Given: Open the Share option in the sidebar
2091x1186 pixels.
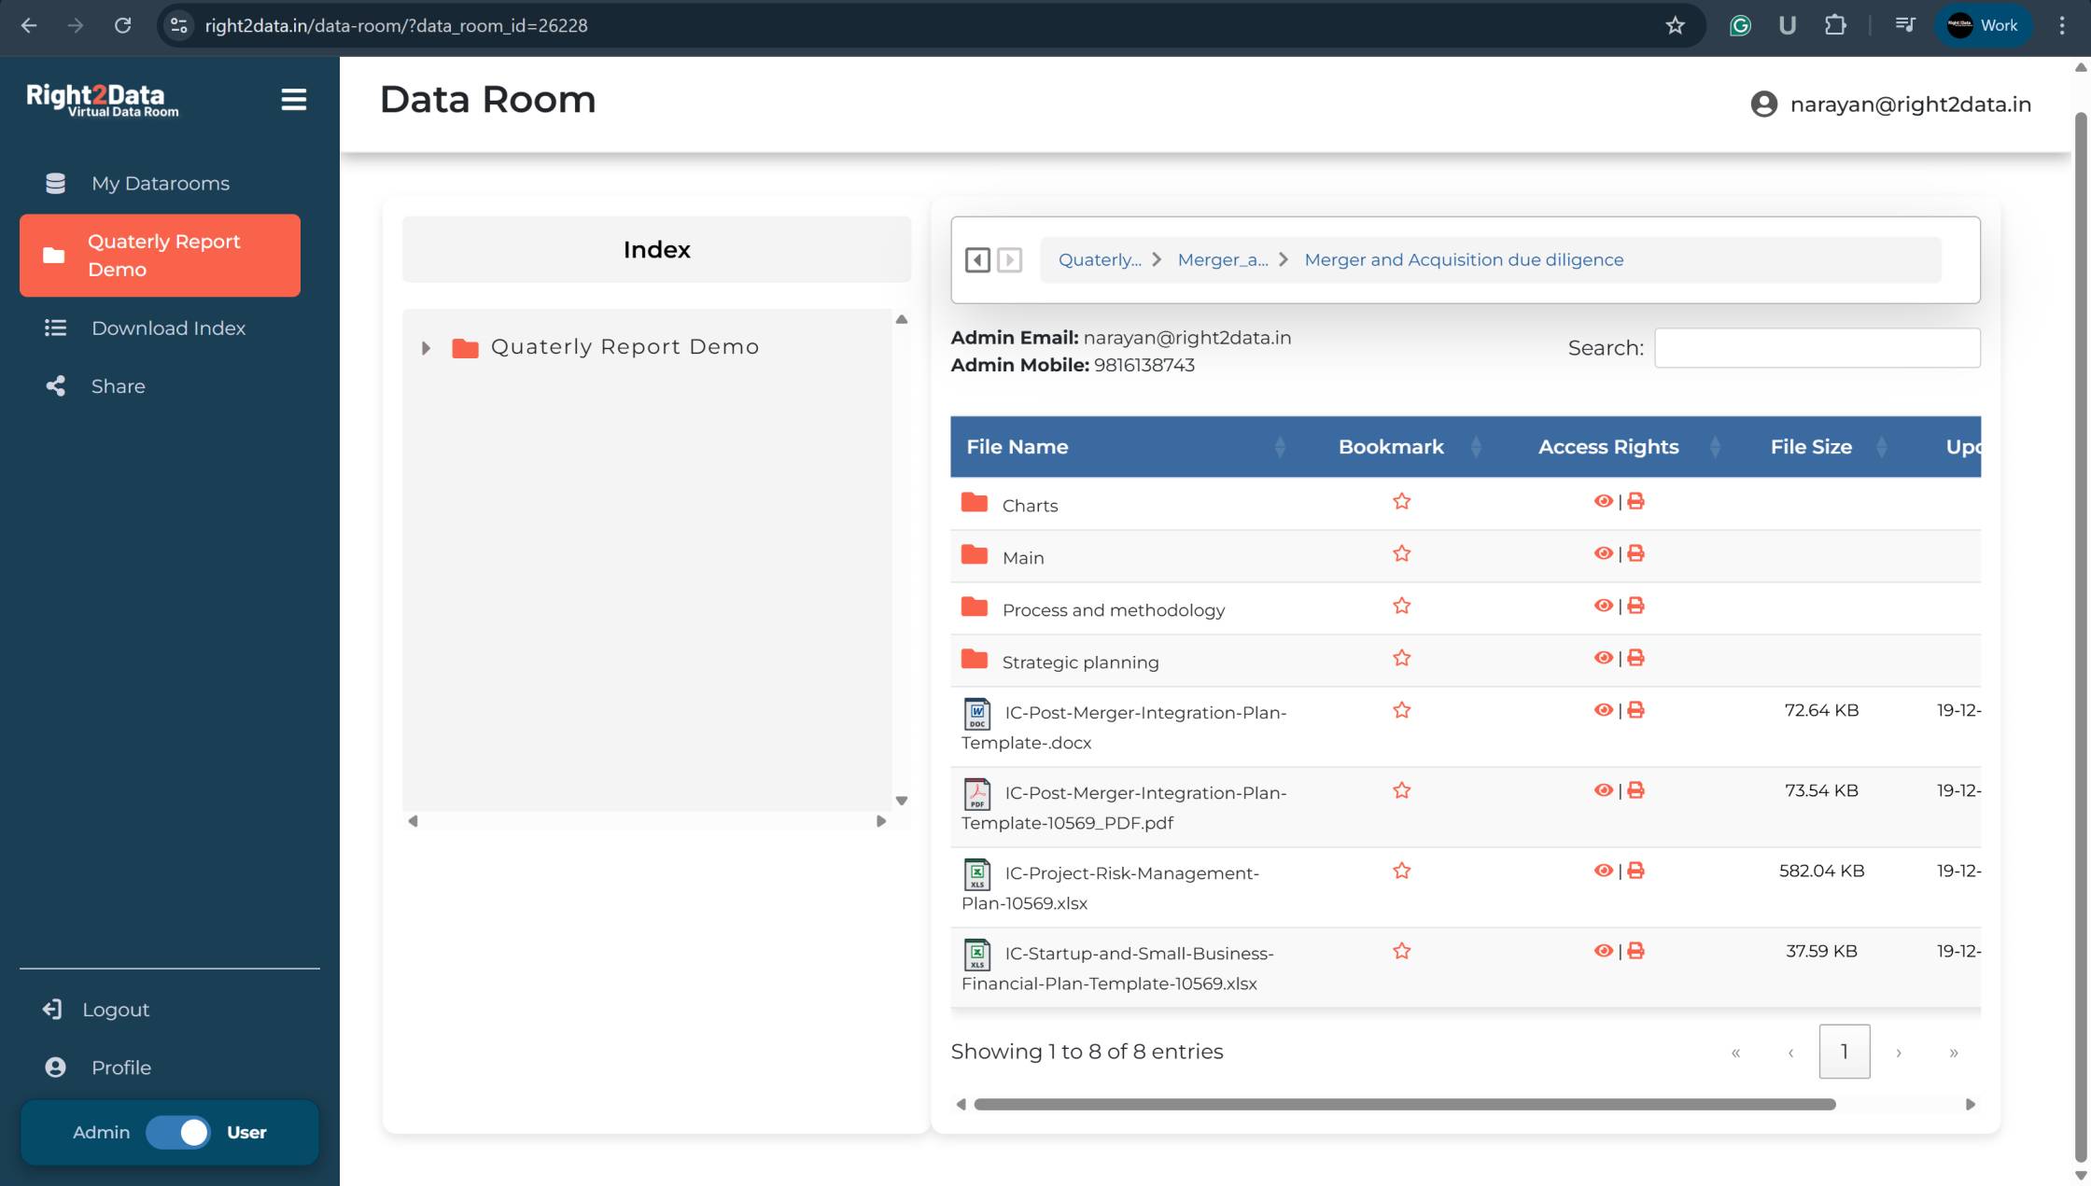Looking at the screenshot, I should (118, 386).
